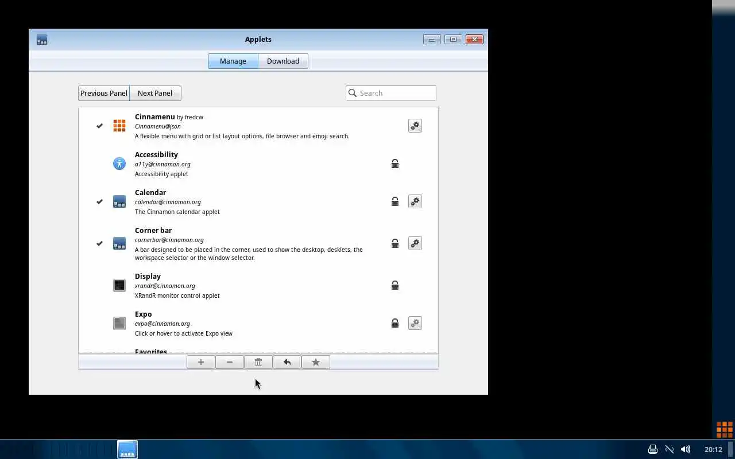
Task: Click the lock icon on Accessibility row
Action: coord(395,164)
